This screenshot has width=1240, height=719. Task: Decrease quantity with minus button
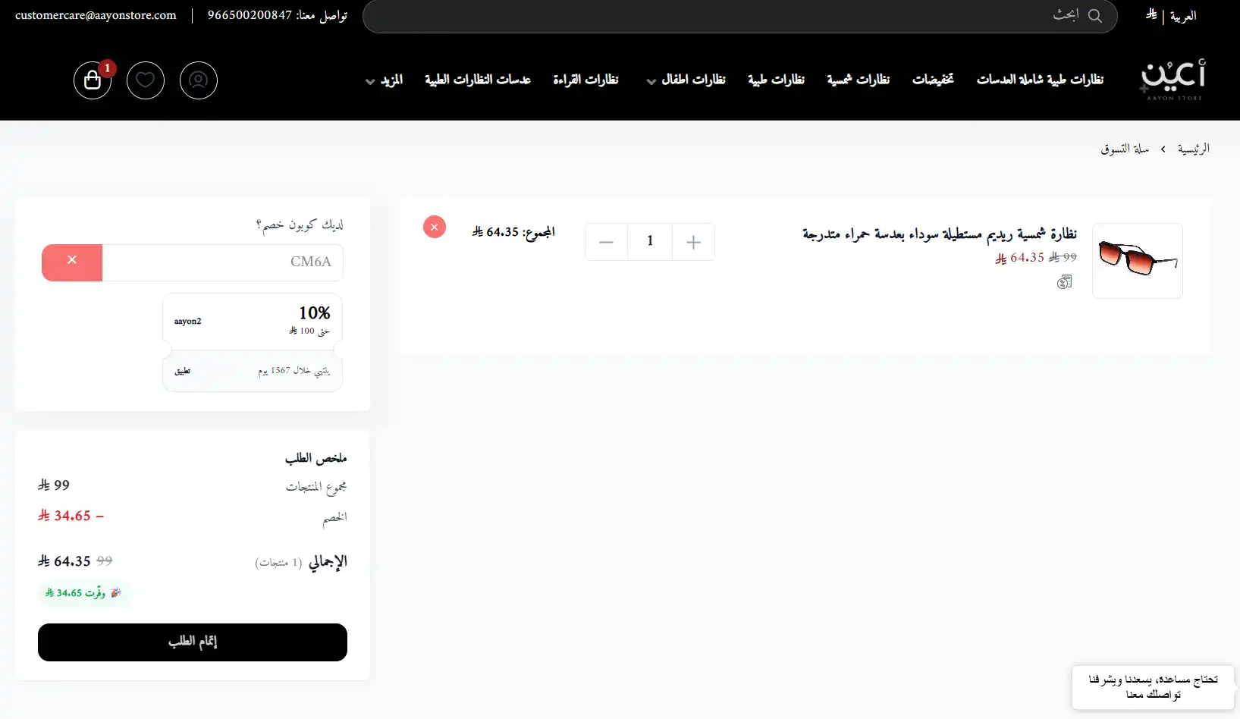pyautogui.click(x=606, y=242)
